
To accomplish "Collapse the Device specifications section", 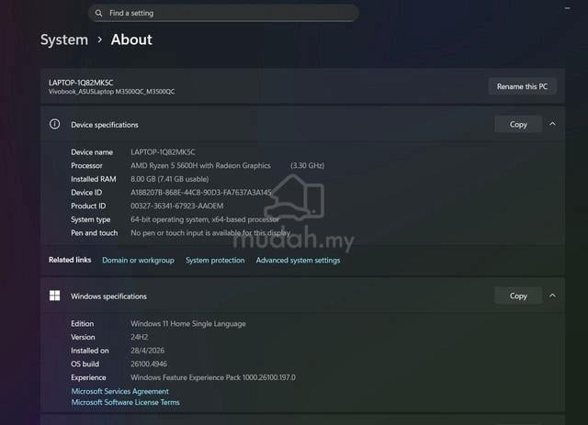I will coord(552,124).
